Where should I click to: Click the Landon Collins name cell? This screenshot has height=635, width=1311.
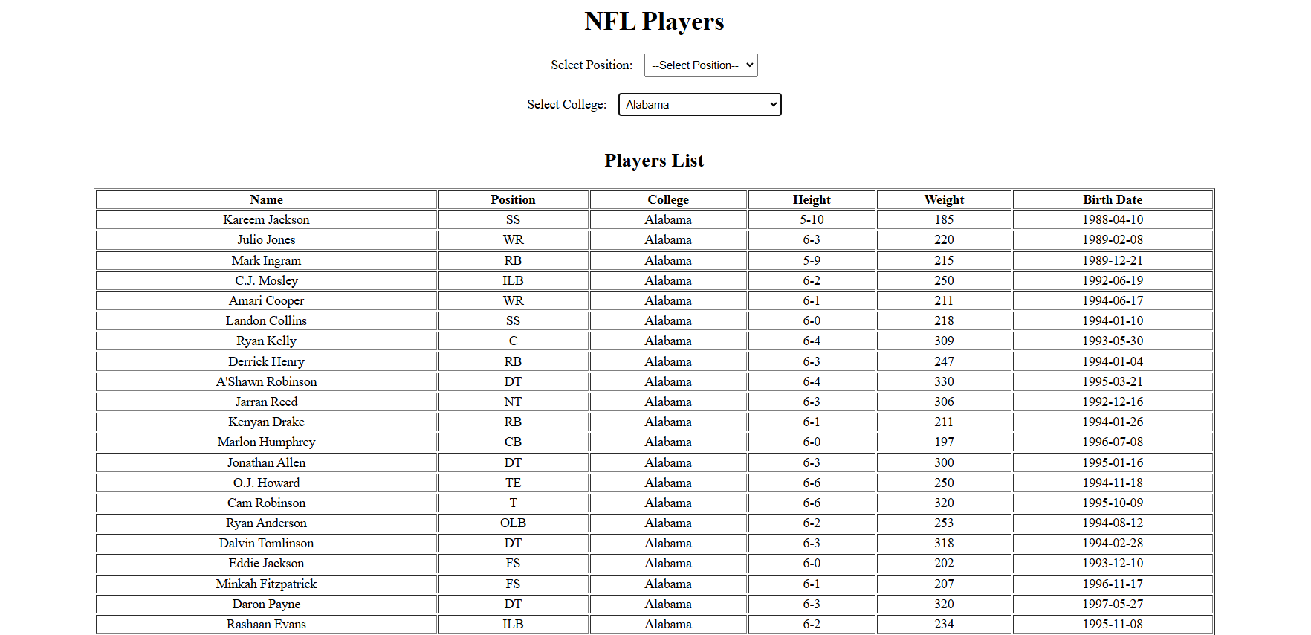pos(266,320)
